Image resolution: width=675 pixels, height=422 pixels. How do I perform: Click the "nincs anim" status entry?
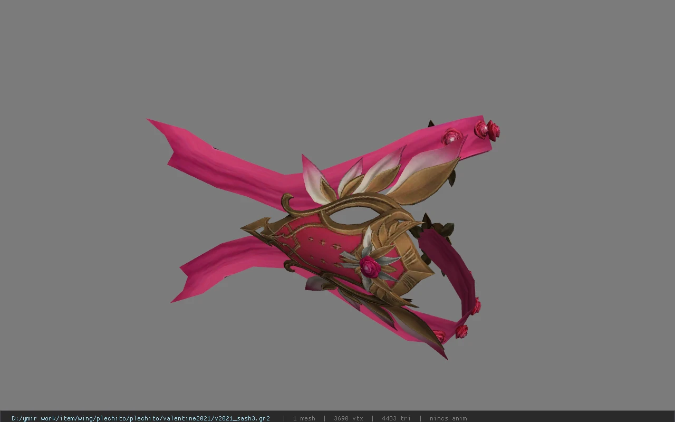point(448,418)
